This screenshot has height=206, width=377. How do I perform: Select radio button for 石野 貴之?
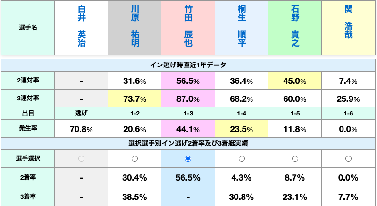click(295, 159)
